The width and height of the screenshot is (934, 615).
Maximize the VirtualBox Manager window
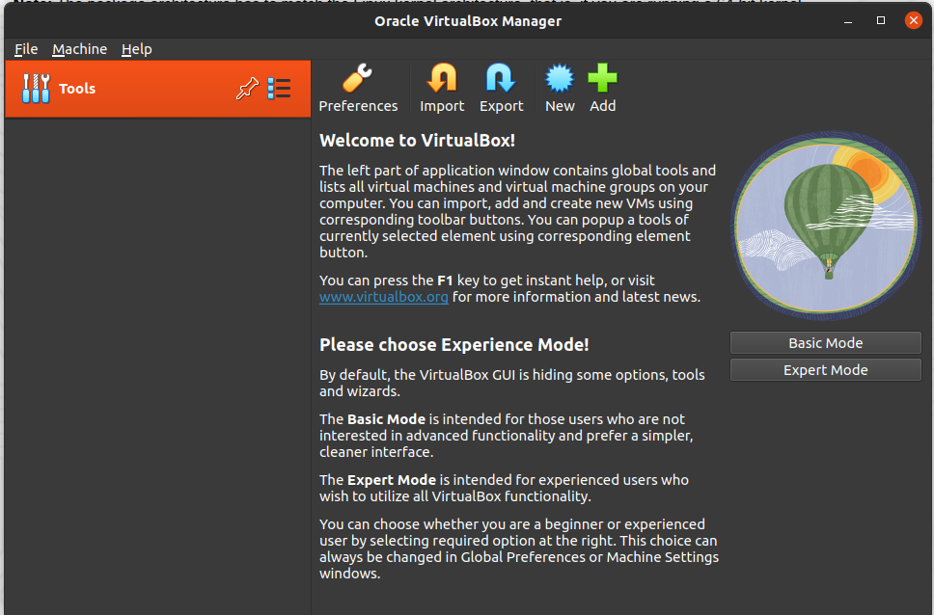coord(881,20)
